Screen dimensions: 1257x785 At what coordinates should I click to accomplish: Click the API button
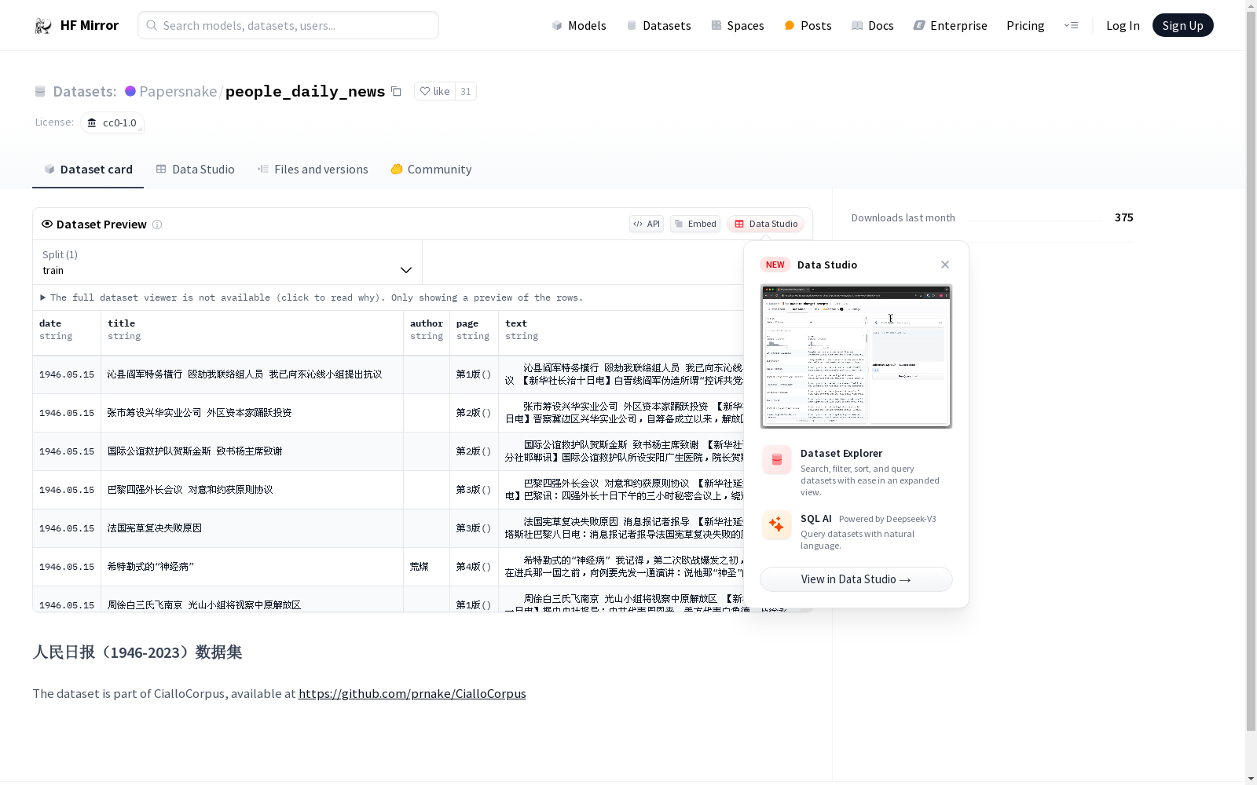tap(647, 224)
